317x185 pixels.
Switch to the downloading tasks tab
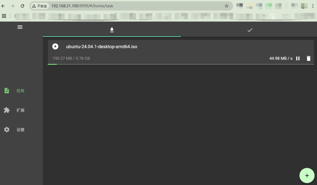coord(112,30)
